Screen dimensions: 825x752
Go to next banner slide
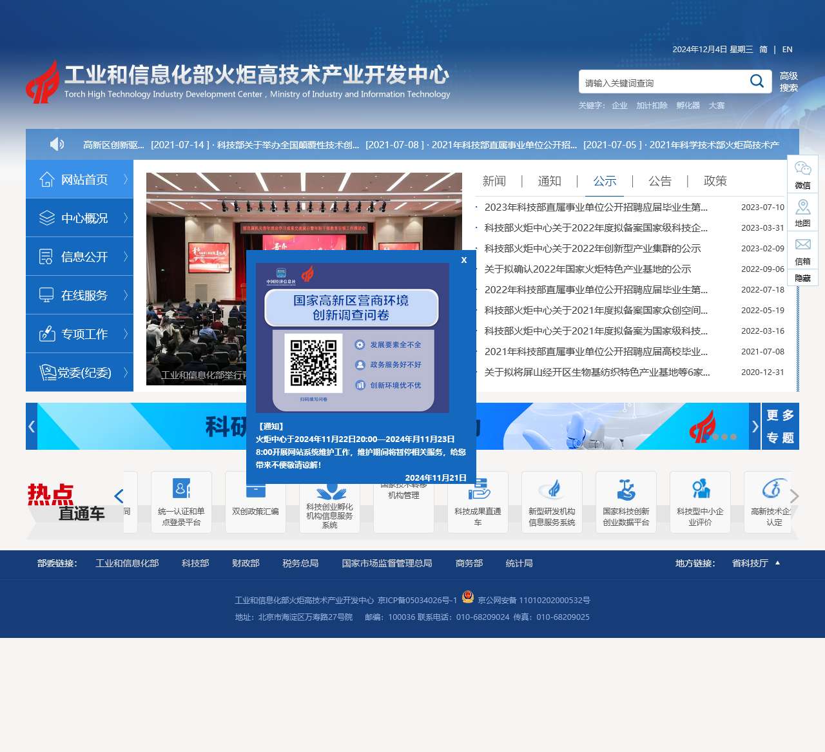pyautogui.click(x=755, y=426)
